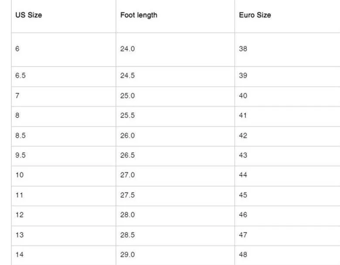Select US size 12 cell
This screenshot has height=265, width=340.
point(64,216)
